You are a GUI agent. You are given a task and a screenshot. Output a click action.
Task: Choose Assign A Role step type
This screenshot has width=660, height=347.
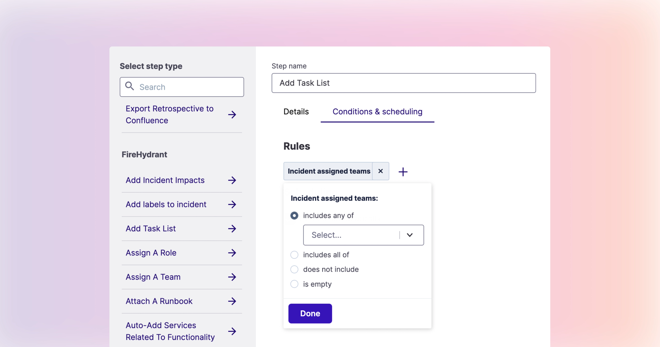pos(182,253)
